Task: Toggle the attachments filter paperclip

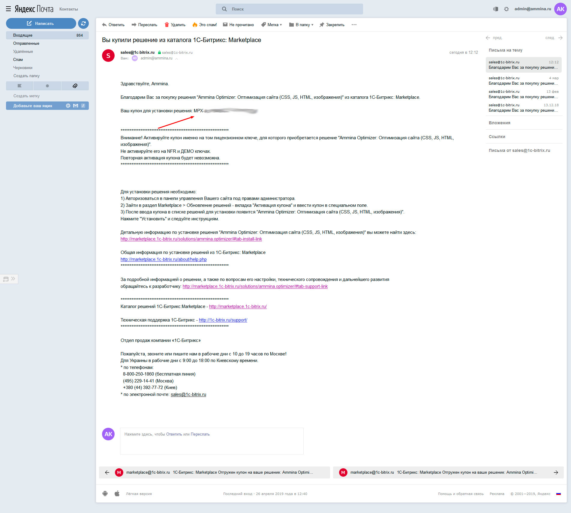Action: click(x=75, y=86)
